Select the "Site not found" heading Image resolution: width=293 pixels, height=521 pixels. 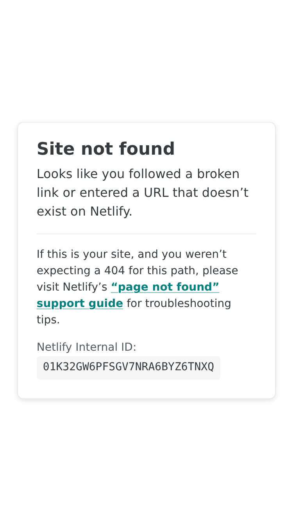105,149
